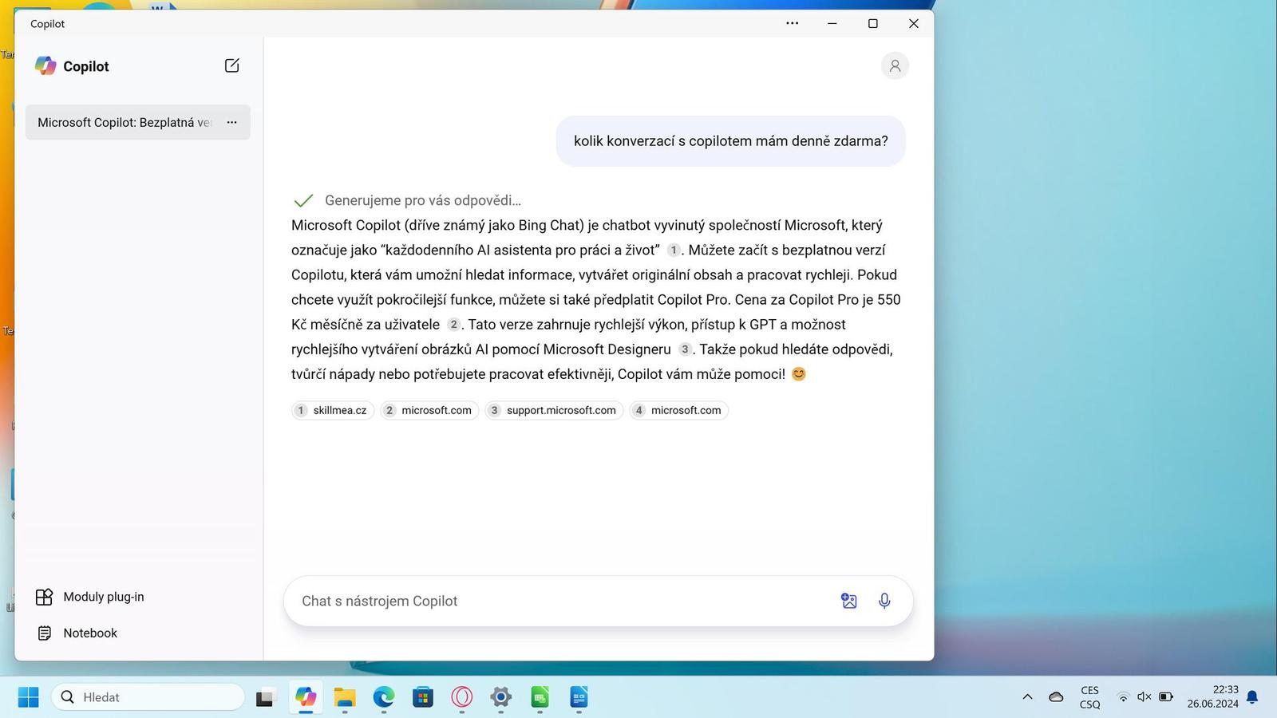Open options for Microsoft Copilot conversation
This screenshot has height=718, width=1277.
tap(231, 122)
